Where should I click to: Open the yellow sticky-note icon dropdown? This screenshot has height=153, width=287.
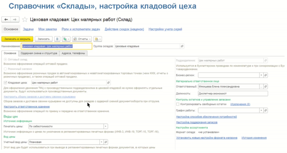coord(98,39)
